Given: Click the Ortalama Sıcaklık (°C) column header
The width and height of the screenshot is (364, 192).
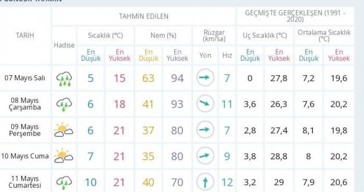Looking at the screenshot, I should click(x=324, y=35).
